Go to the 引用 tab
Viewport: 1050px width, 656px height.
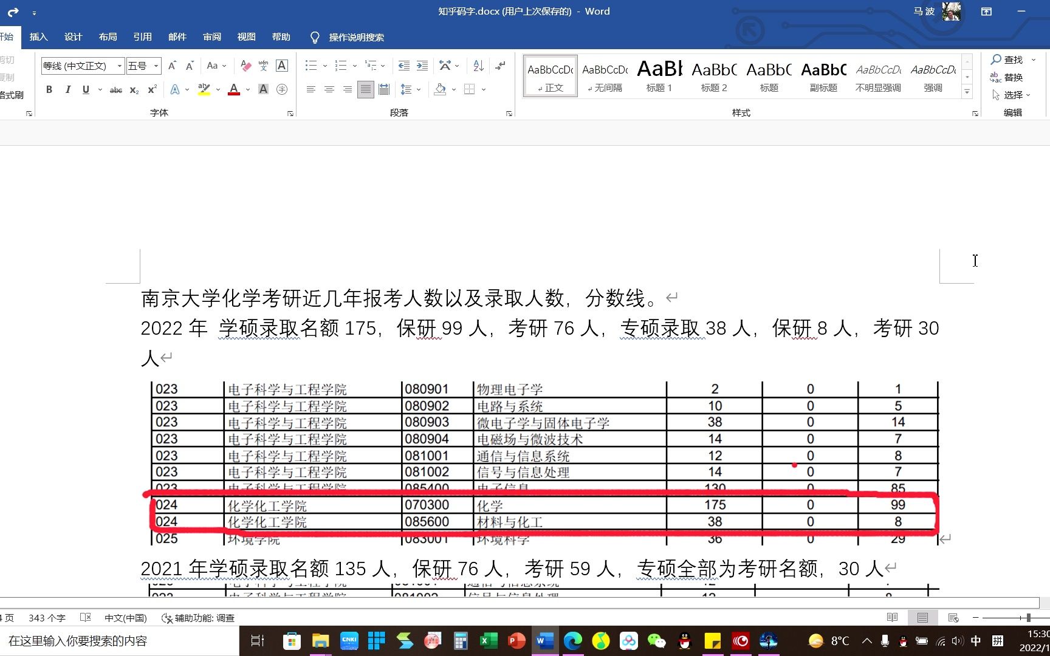142,37
